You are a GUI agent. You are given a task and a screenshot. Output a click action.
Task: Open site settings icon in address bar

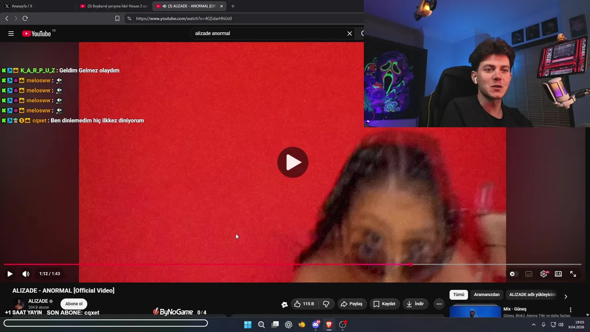(129, 18)
